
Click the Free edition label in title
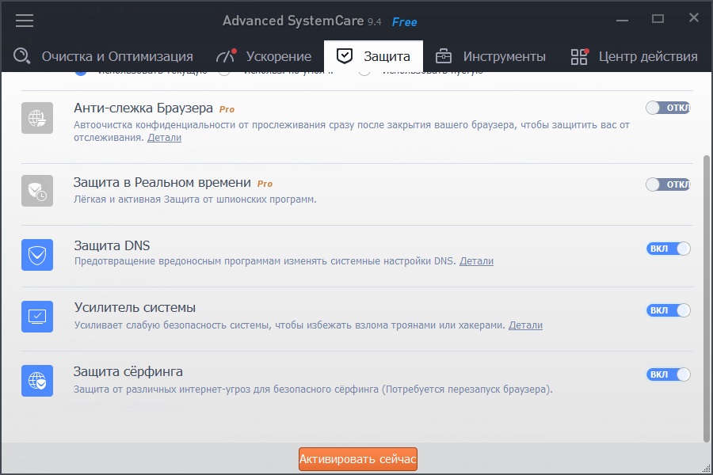[404, 22]
